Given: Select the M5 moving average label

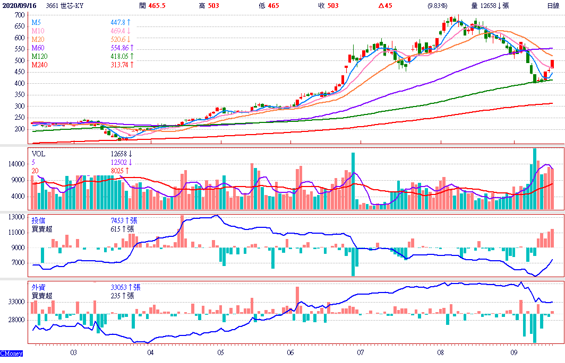Looking at the screenshot, I should (x=36, y=23).
